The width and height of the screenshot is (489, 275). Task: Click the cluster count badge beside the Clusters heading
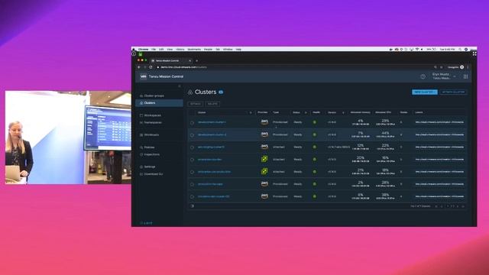tap(221, 92)
